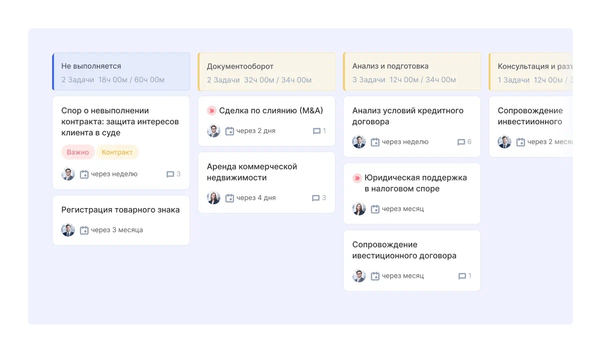Click the Контракт tag
This screenshot has height=353, width=601.
tap(117, 152)
